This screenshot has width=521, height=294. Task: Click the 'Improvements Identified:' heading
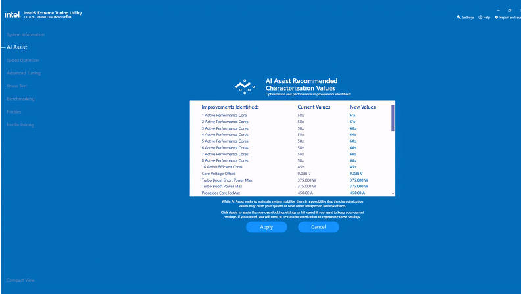click(230, 107)
